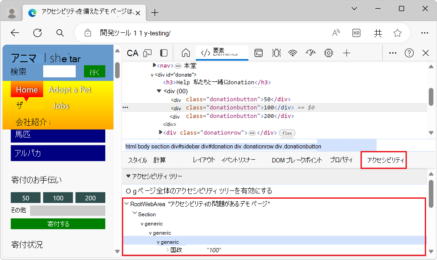437x260 pixels.
Task: Open the Adopt a Pet link
Action: [x=70, y=90]
